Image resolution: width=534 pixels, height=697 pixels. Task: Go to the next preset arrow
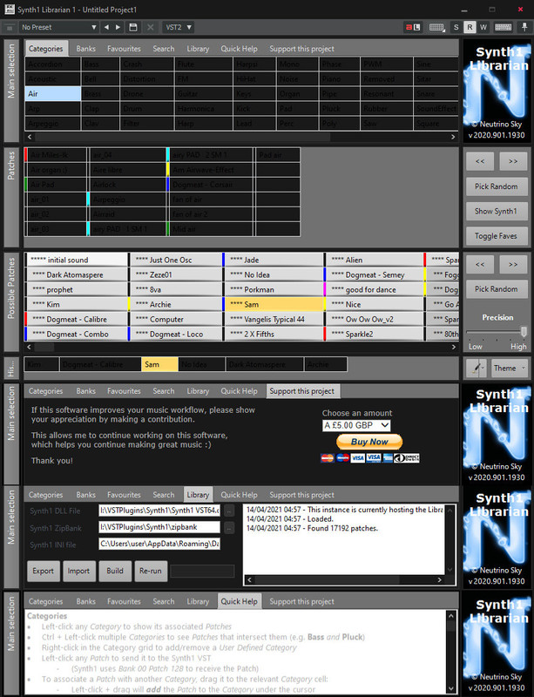118,28
